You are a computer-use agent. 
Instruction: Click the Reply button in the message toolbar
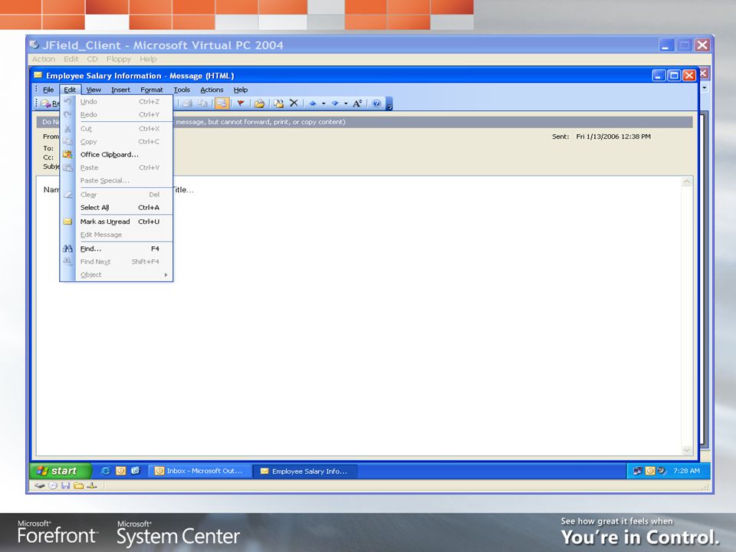50,103
